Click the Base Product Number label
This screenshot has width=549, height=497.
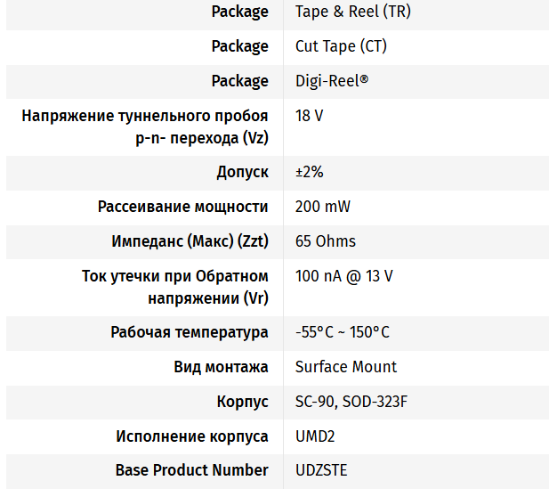(191, 470)
